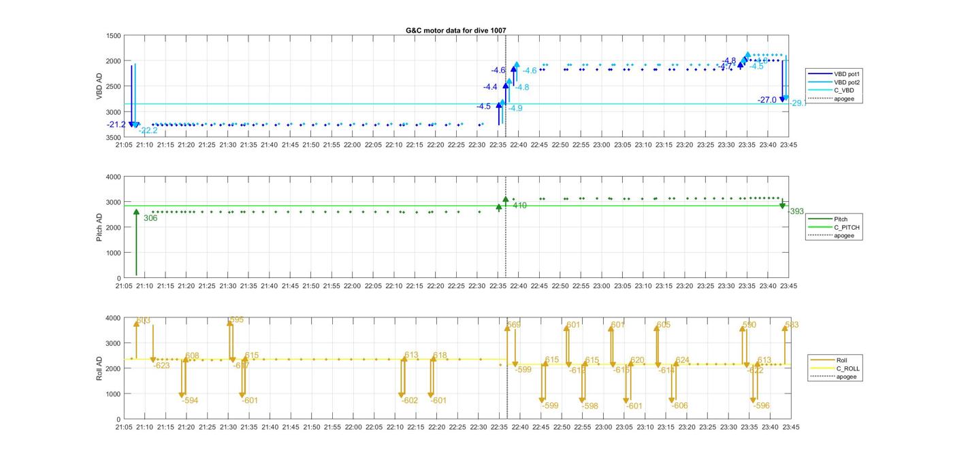Click the "620" roll data label
The width and height of the screenshot is (953, 471).
(637, 360)
